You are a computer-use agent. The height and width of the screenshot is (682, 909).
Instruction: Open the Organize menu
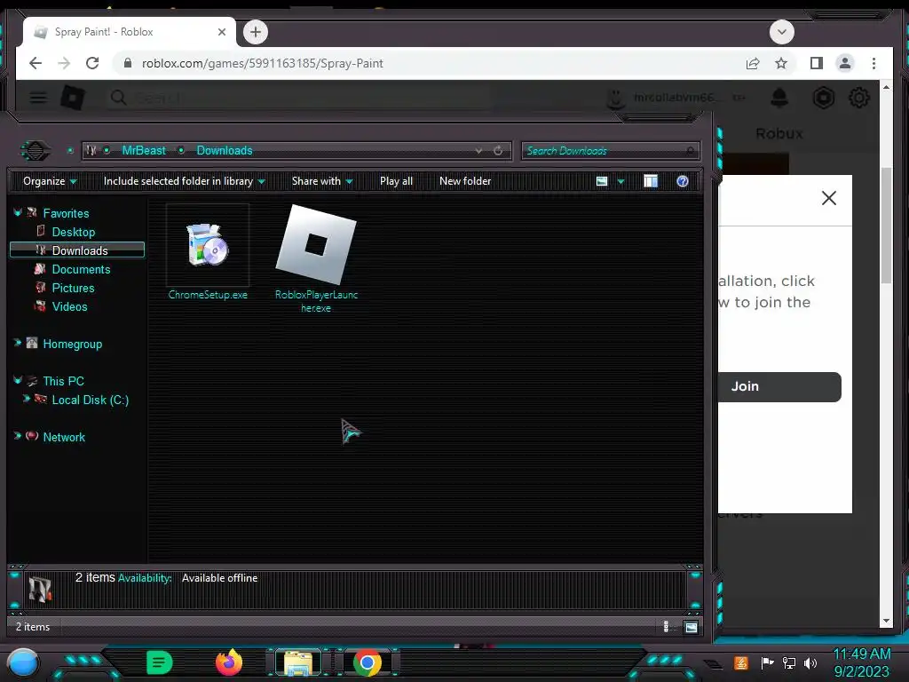[x=50, y=181]
